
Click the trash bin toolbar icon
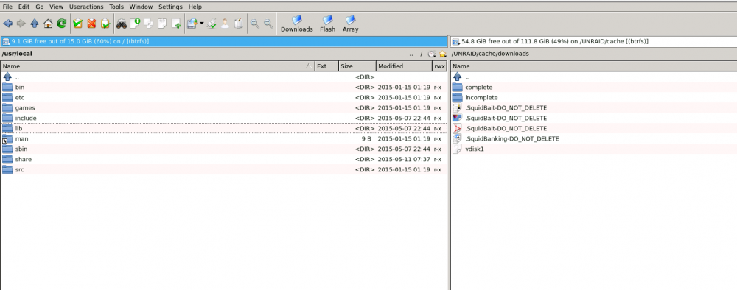(x=239, y=24)
